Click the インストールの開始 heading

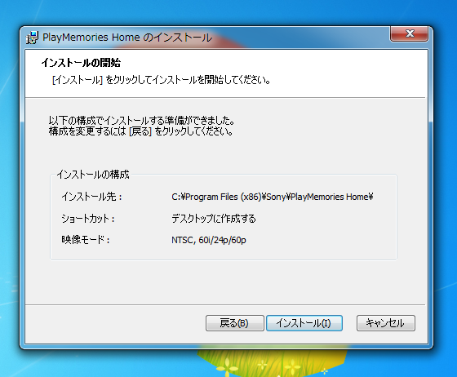tap(81, 63)
